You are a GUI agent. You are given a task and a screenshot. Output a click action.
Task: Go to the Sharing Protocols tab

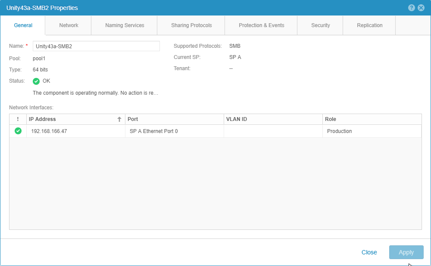pyautogui.click(x=191, y=25)
